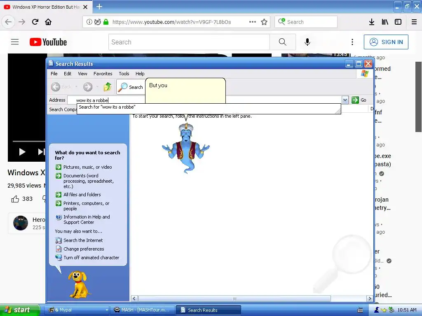
Task: Click the green padlock security icon
Action: point(106,22)
